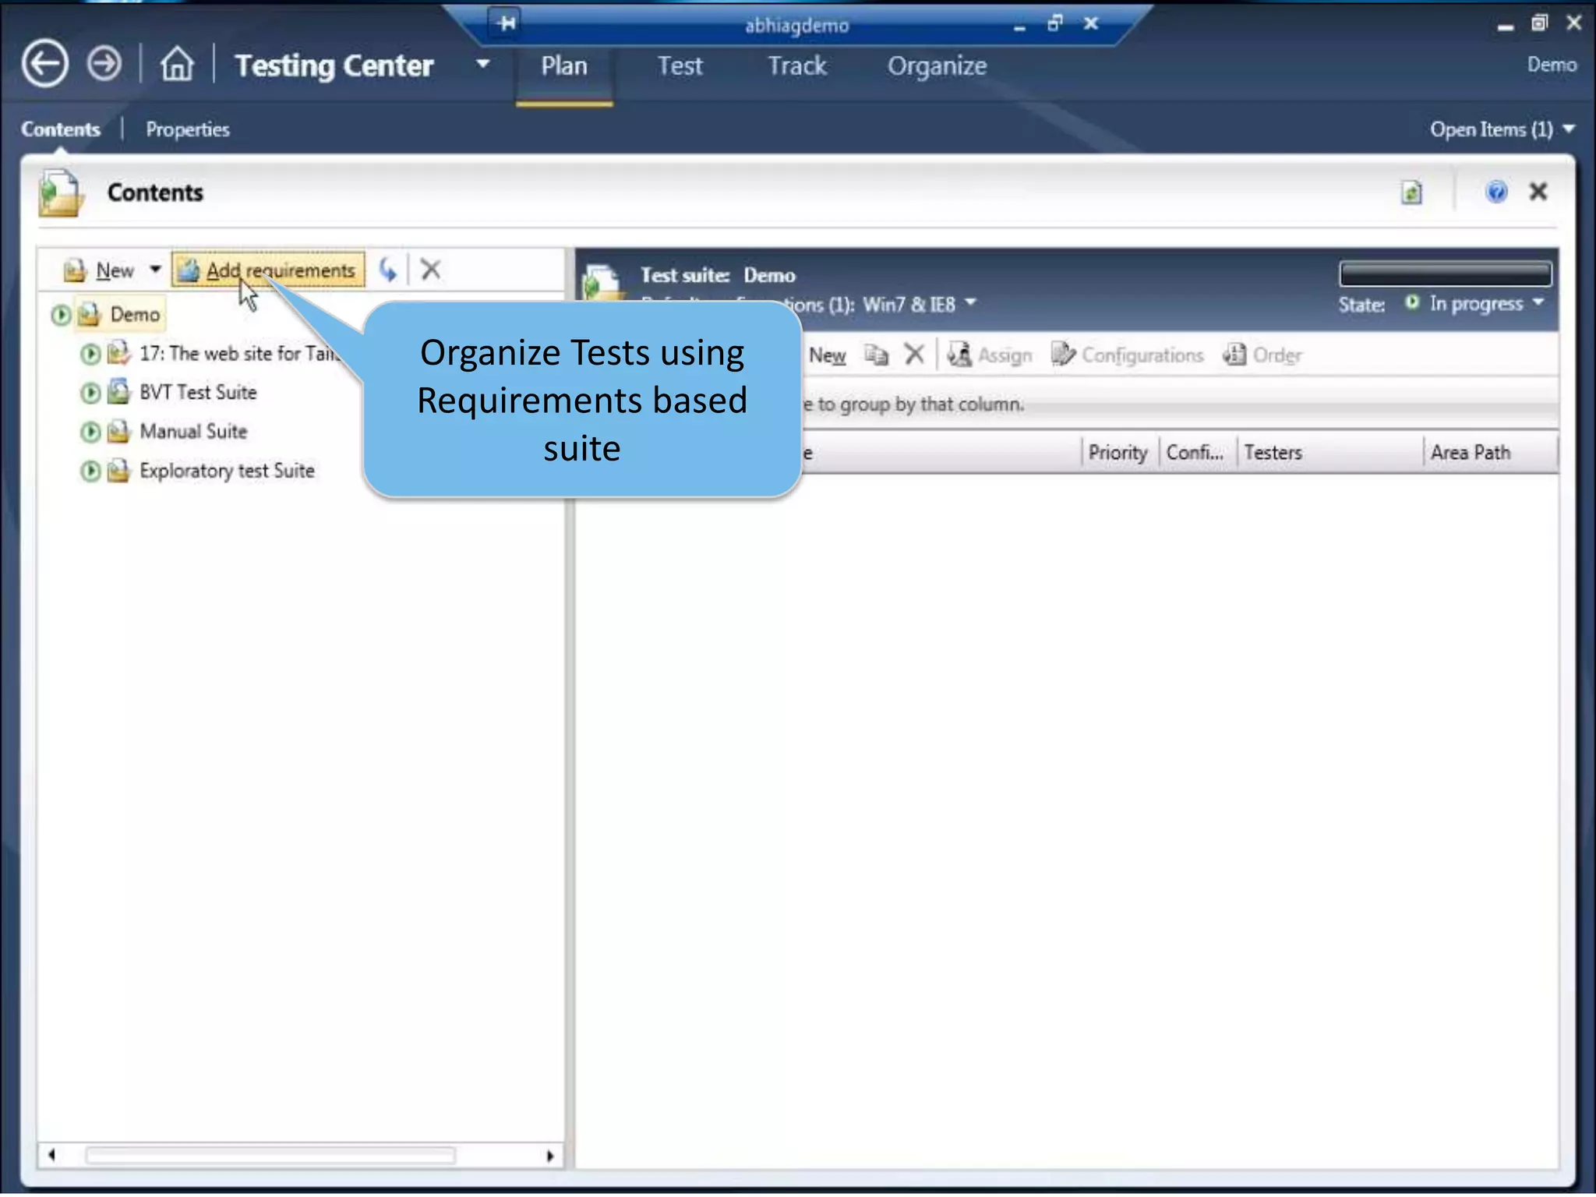The width and height of the screenshot is (1596, 1197).
Task: Click the remove test case X icon
Action: [914, 355]
